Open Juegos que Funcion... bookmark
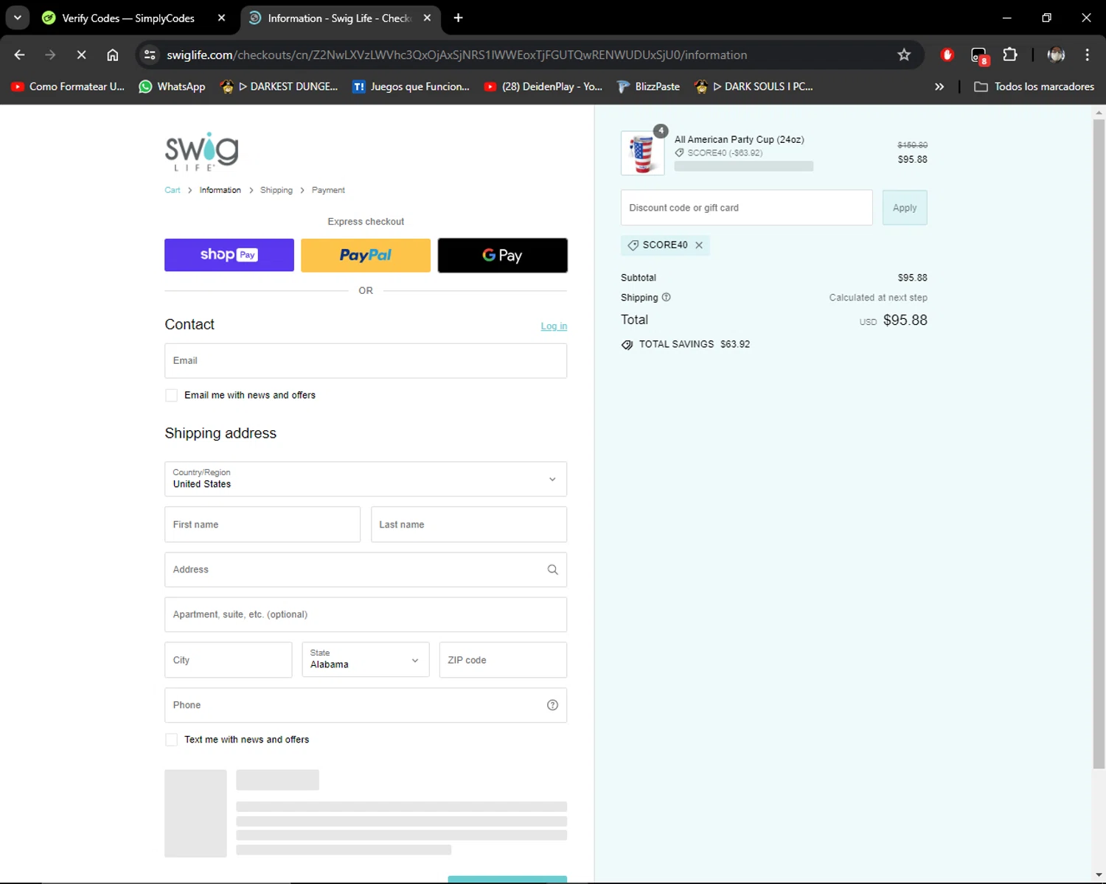This screenshot has height=884, width=1106. tap(411, 86)
